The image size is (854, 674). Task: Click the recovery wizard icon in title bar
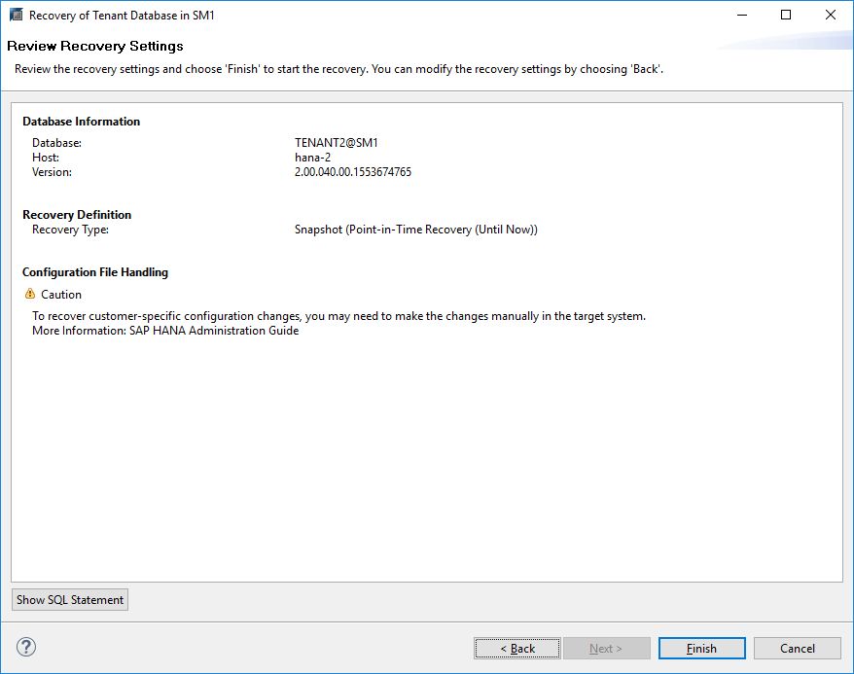click(16, 16)
